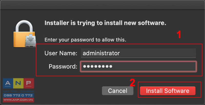Click the installer disk badge on the lock
Image resolution: width=205 pixels, height=105 pixels.
coord(30,41)
